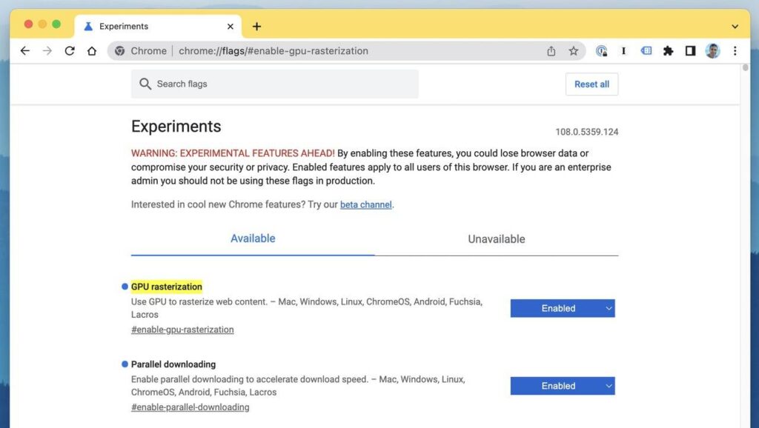Click the page vertical scrollbar thumb
The width and height of the screenshot is (759, 428).
click(746, 67)
